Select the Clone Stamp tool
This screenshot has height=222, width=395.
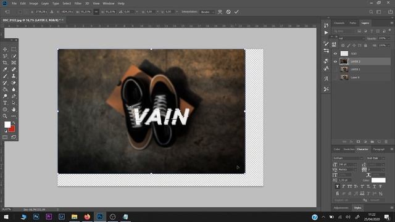(x=14, y=76)
